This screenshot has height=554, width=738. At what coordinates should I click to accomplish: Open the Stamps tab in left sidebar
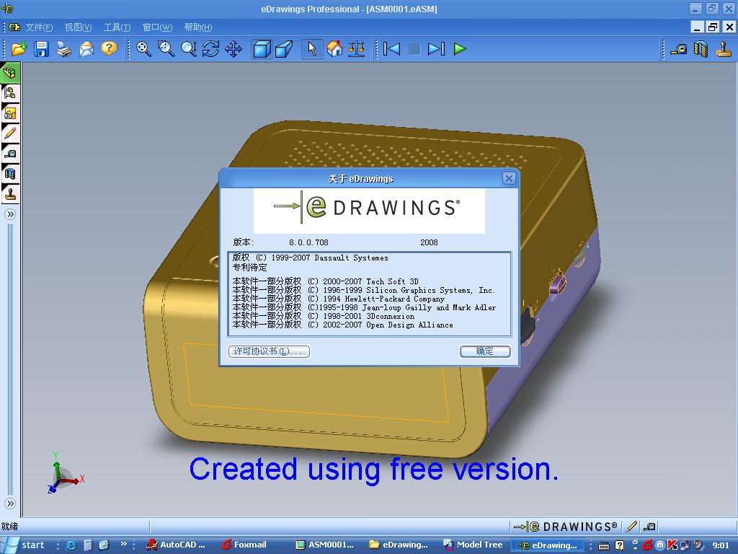pos(10,194)
